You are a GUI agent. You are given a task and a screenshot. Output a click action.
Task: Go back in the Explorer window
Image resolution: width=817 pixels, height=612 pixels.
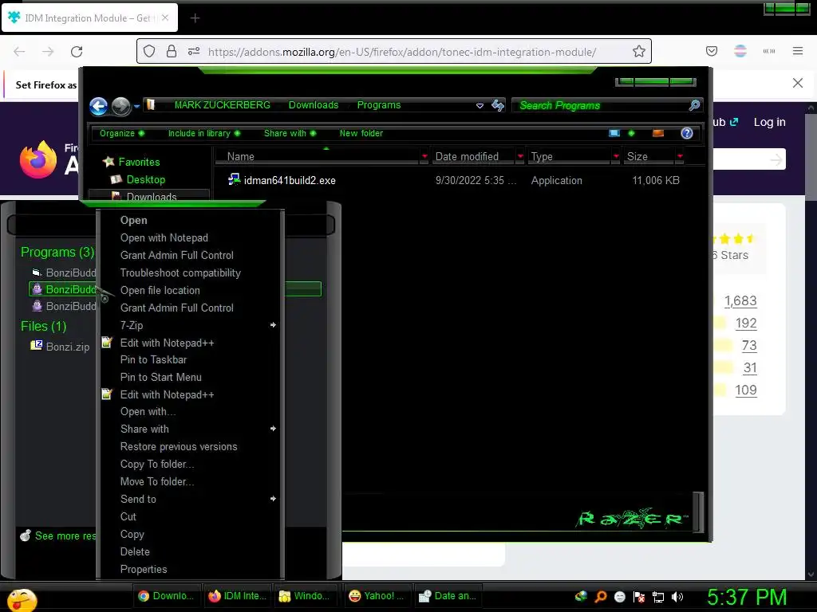click(98, 106)
